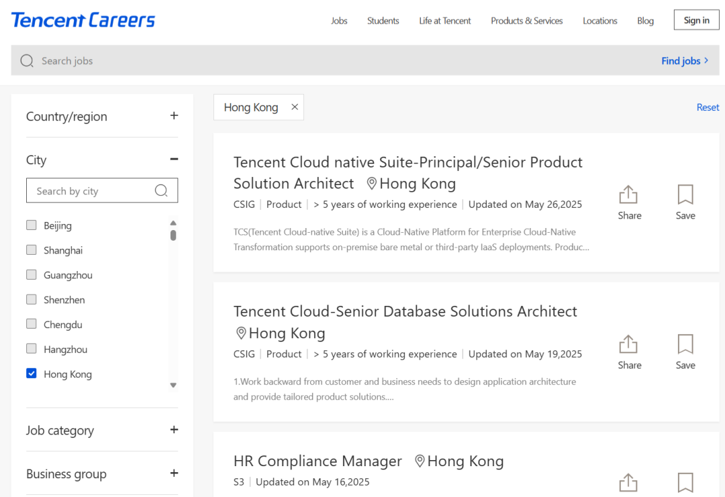The height and width of the screenshot is (497, 725).
Task: Check the Hangzhou city checkbox
Action: click(32, 348)
